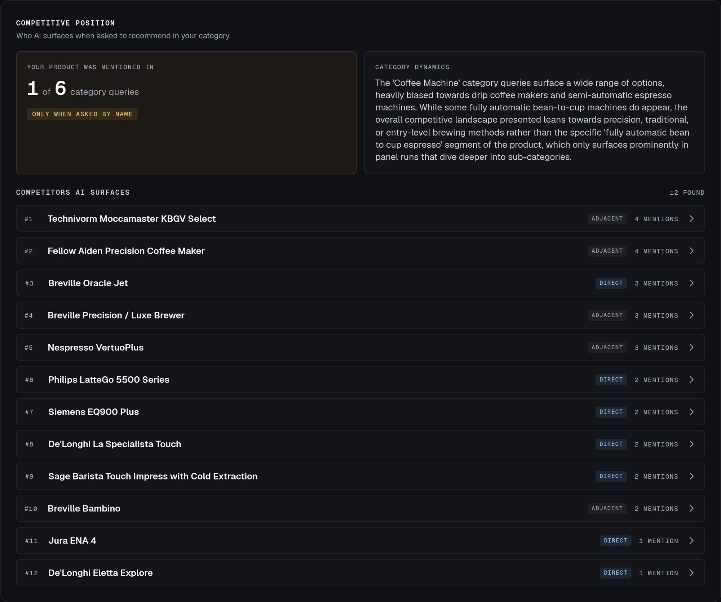The width and height of the screenshot is (721, 602).
Task: Expand the Technivorm Moccamaster KBGV Select row chevron
Action: pos(691,219)
